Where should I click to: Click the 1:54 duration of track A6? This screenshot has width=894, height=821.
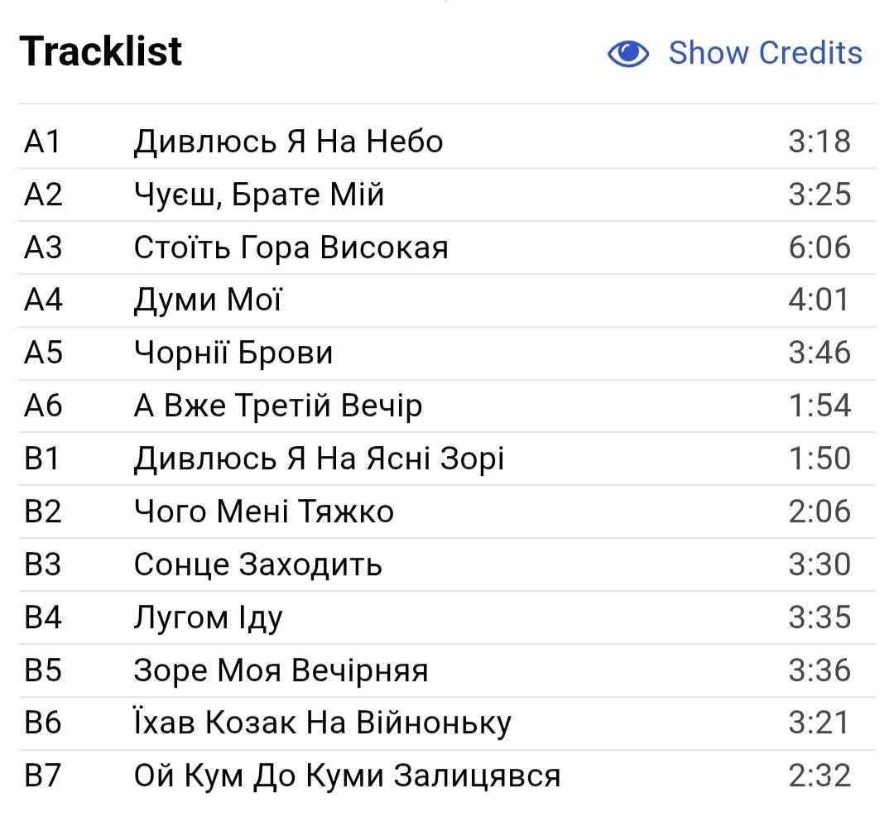pyautogui.click(x=819, y=406)
